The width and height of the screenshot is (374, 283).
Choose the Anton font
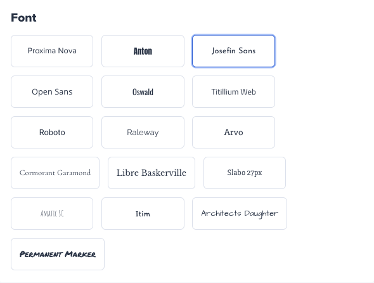pos(143,51)
